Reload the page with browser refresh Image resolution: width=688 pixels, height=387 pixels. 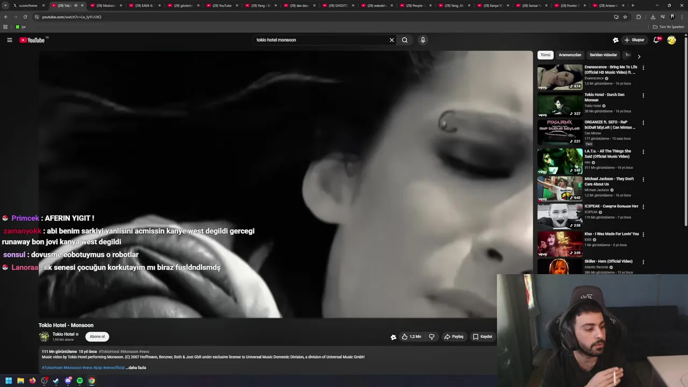tap(25, 17)
